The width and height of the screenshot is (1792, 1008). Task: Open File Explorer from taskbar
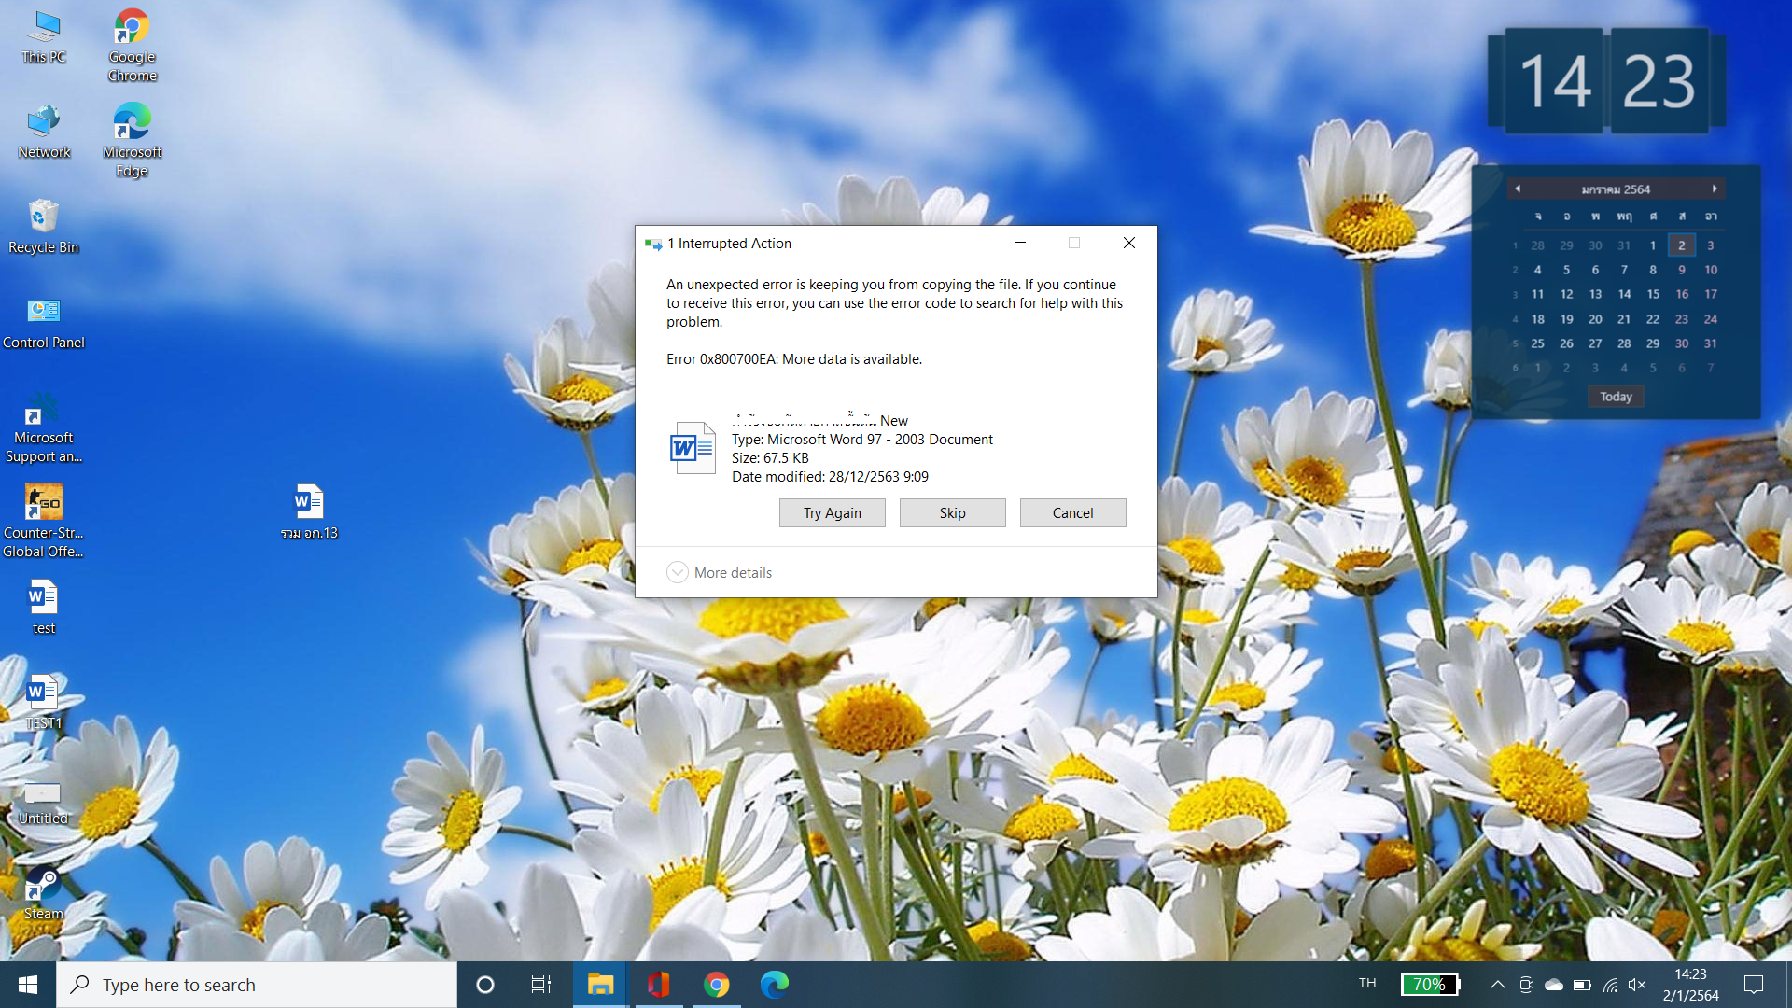(x=600, y=985)
